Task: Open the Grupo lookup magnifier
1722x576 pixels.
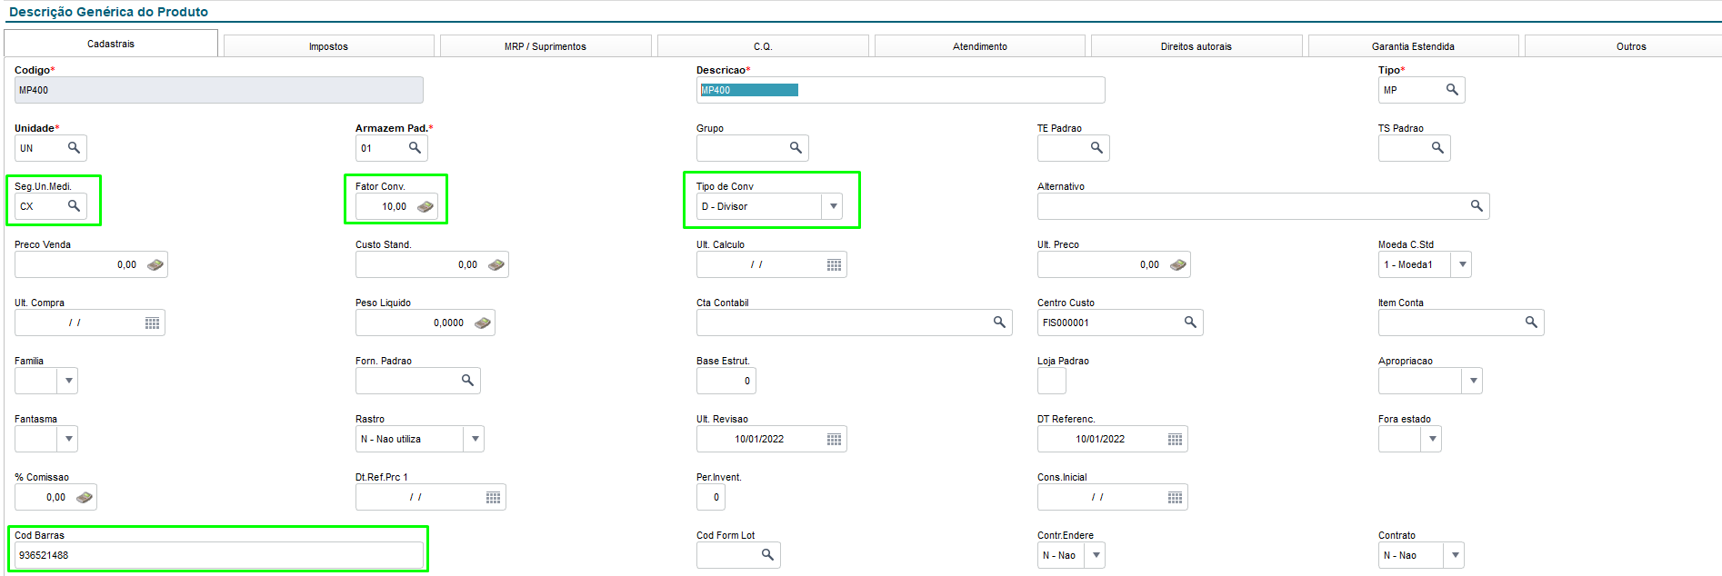Action: click(x=796, y=148)
